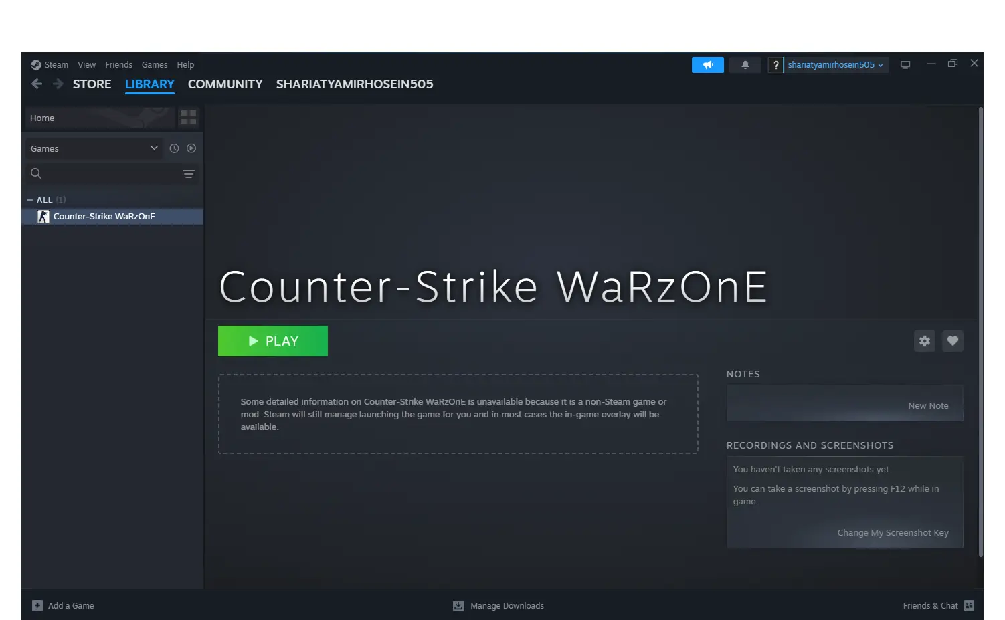Expand the Games filter dropdown
Screen dimensions: 1005x620
point(94,148)
